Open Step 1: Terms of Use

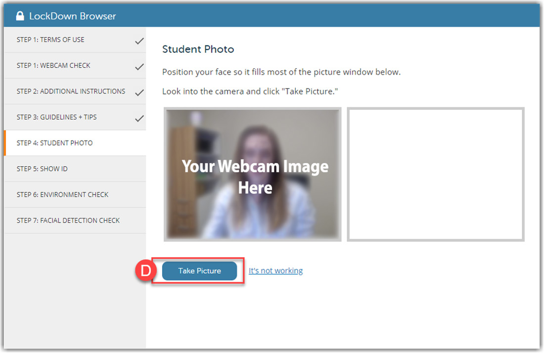pyautogui.click(x=50, y=40)
